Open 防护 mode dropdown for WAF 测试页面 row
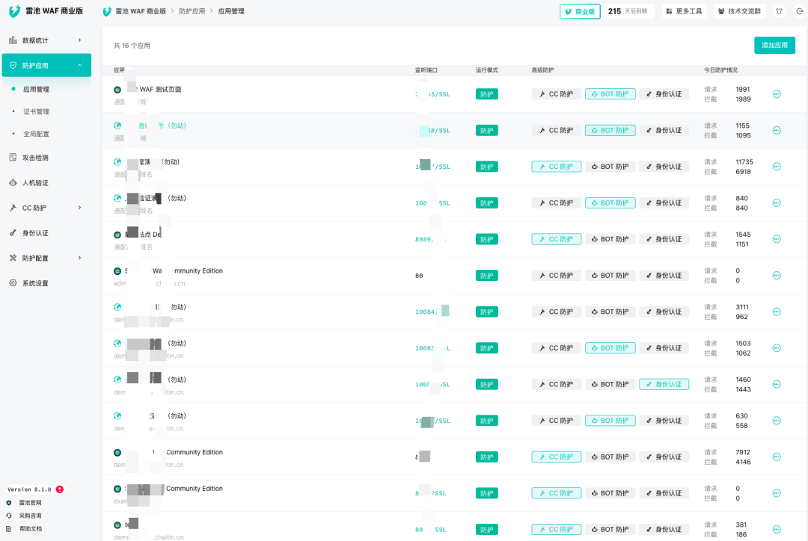This screenshot has height=541, width=808. click(486, 94)
